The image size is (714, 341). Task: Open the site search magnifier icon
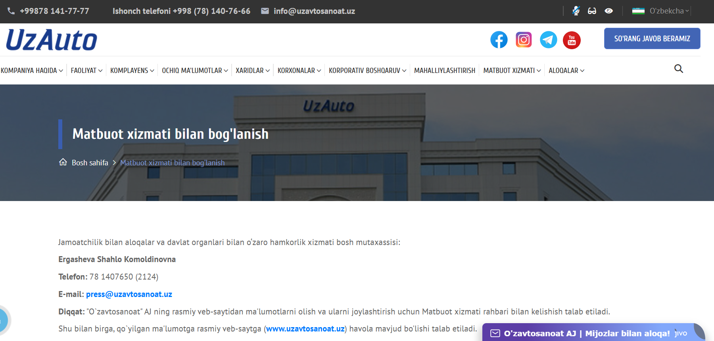tap(679, 69)
